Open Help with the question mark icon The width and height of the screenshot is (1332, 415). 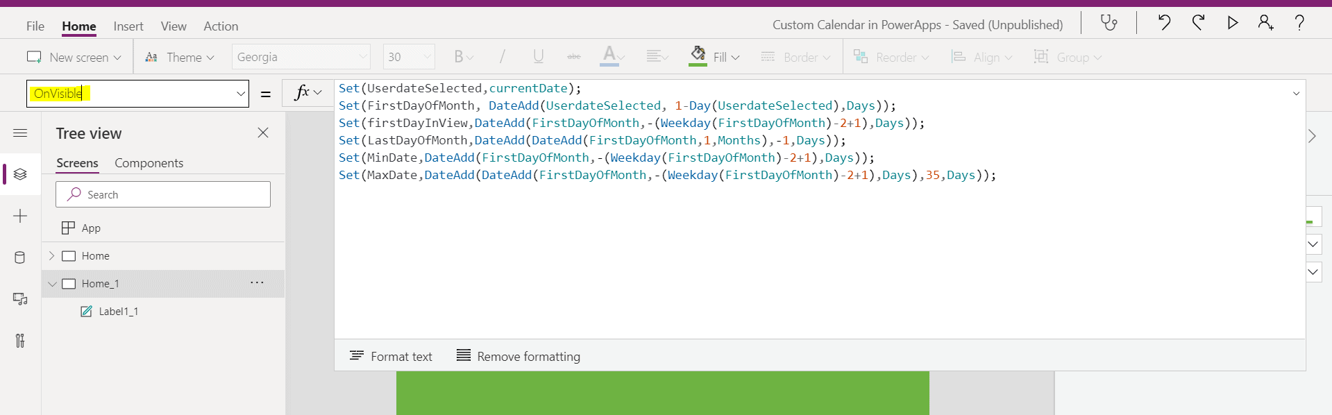[x=1299, y=23]
